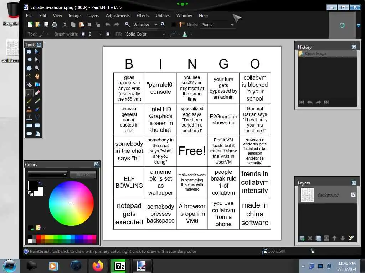The width and height of the screenshot is (365, 273).
Task: Select the Rectangle Select tool
Action: coord(29,52)
